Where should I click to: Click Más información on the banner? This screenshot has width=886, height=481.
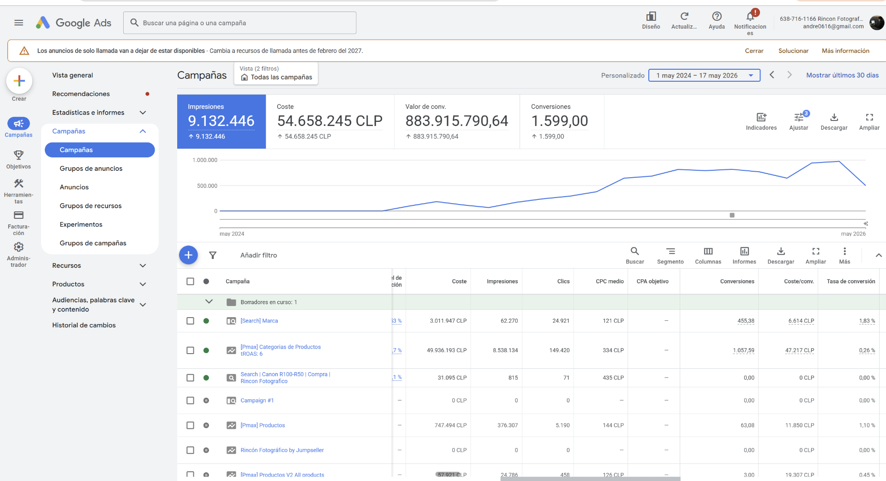coord(845,51)
